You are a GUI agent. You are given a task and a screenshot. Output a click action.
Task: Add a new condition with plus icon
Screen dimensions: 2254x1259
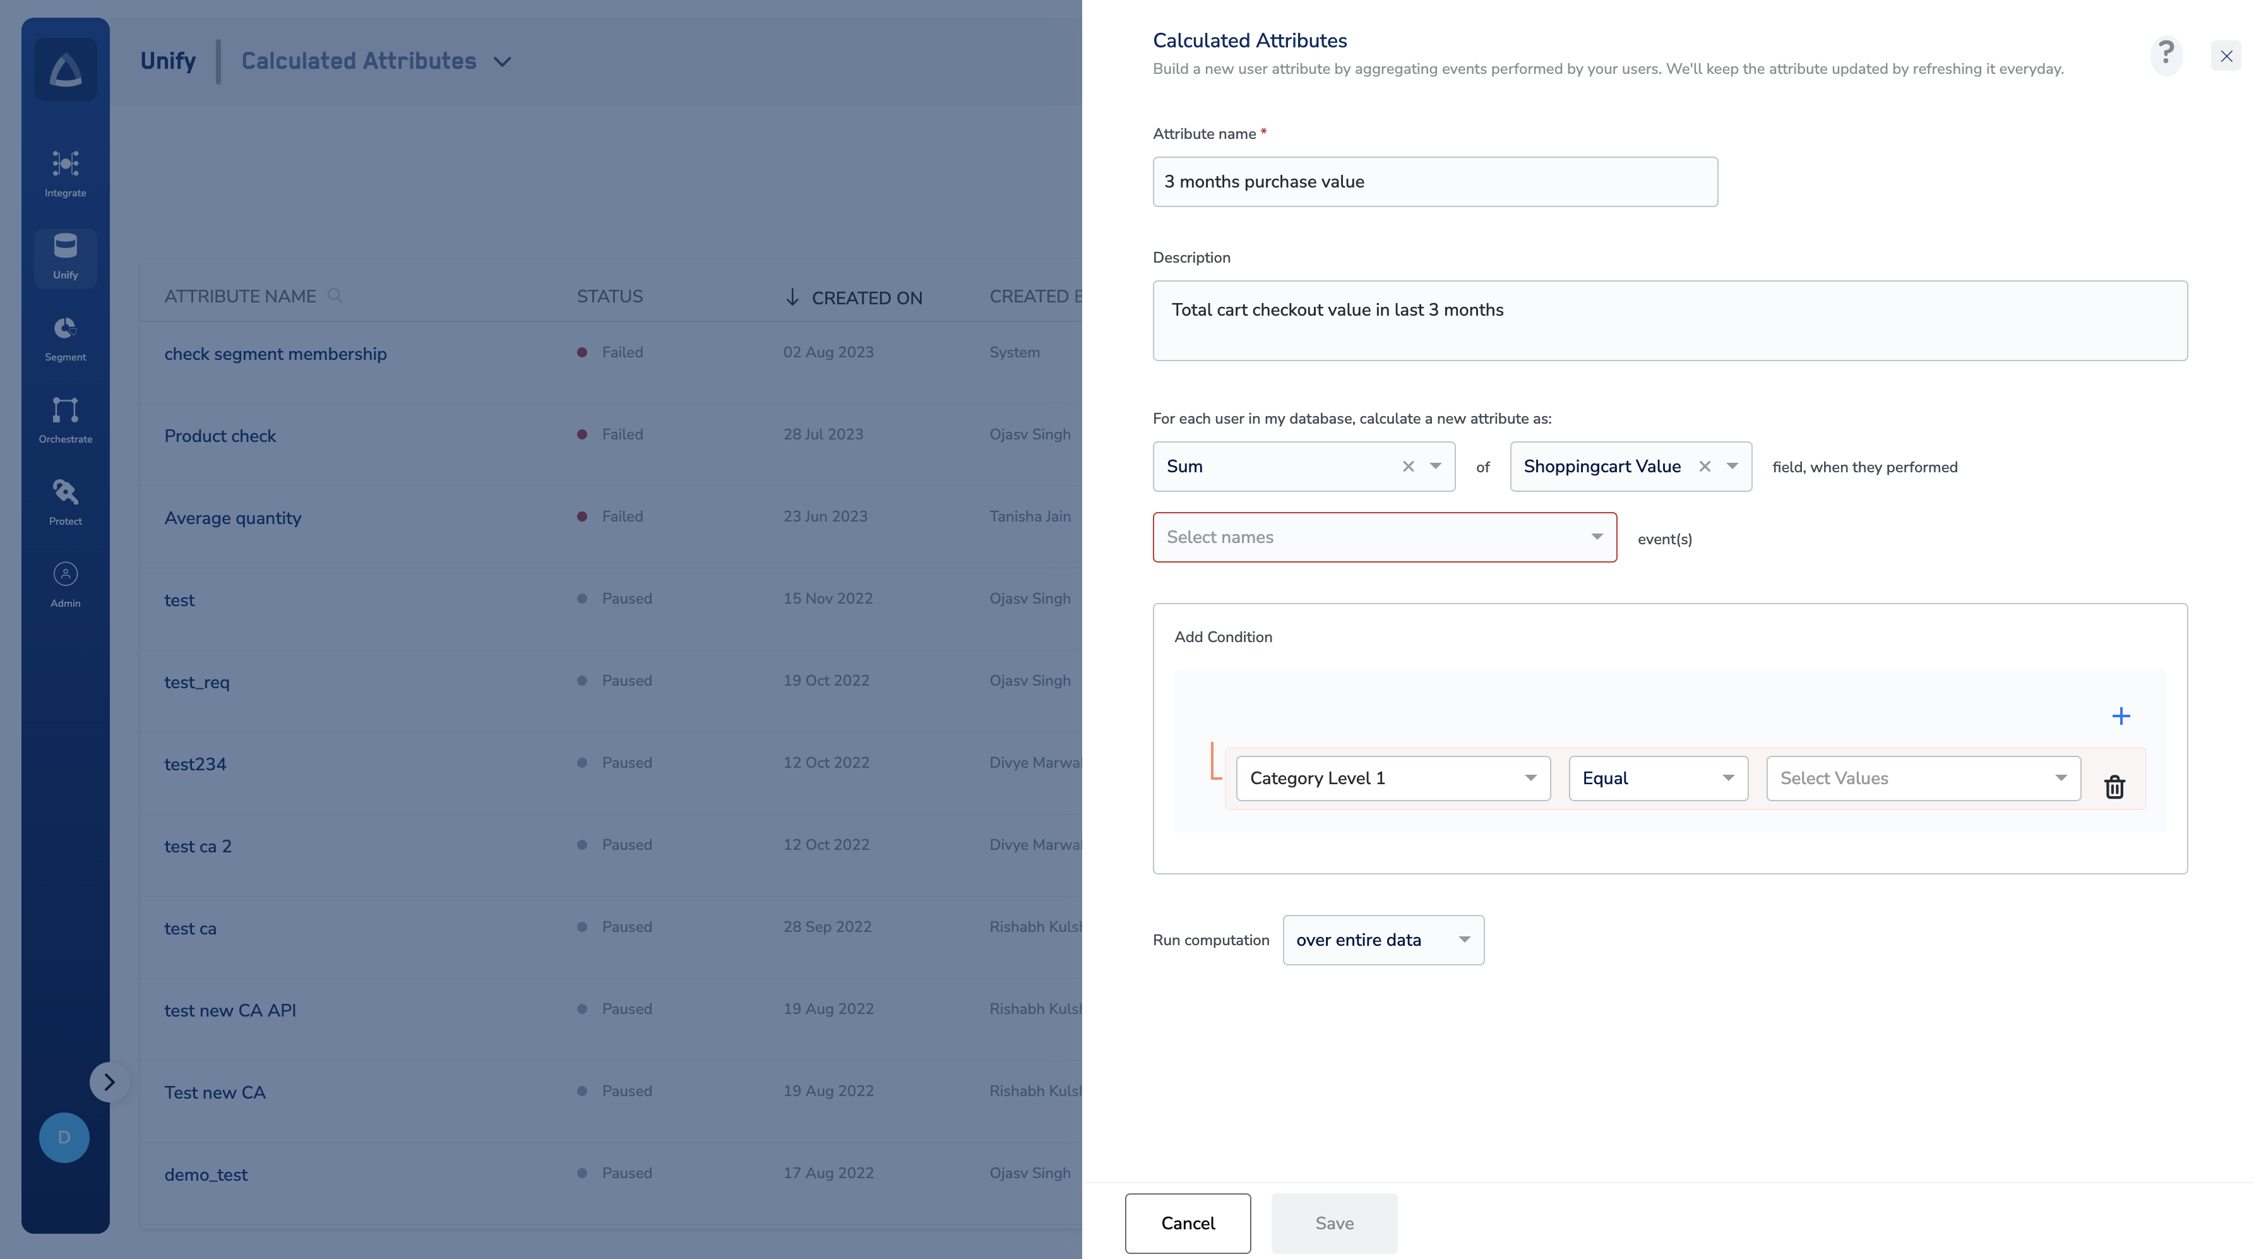click(2120, 715)
